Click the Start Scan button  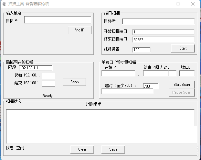pos(182,85)
